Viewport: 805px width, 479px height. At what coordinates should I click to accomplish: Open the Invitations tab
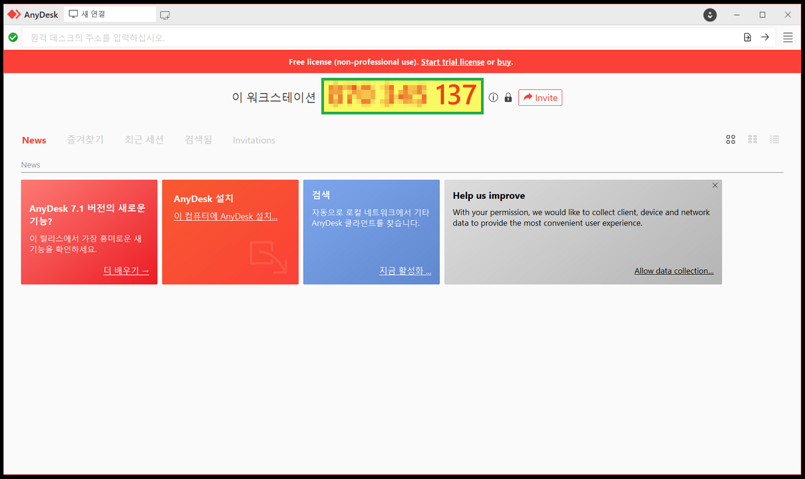[x=254, y=140]
